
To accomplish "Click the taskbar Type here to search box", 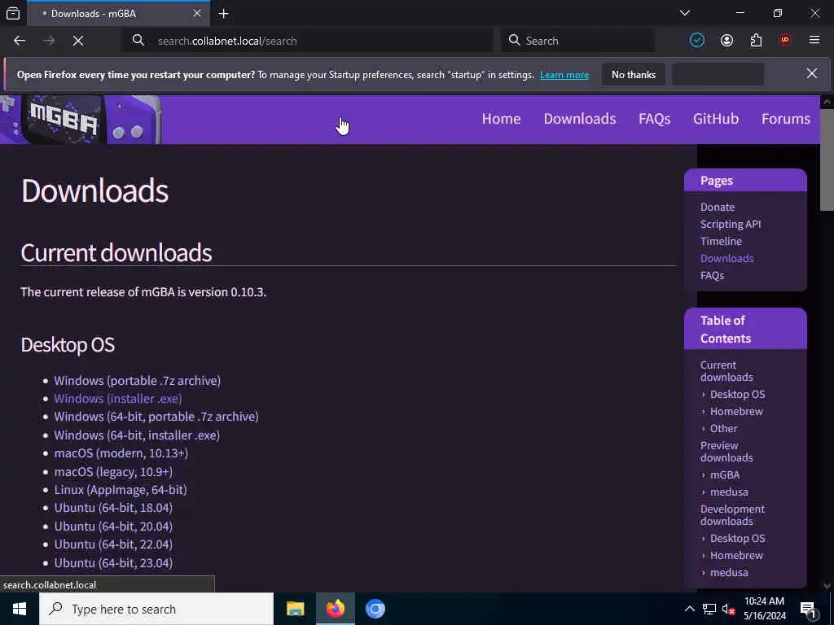I will [x=156, y=609].
